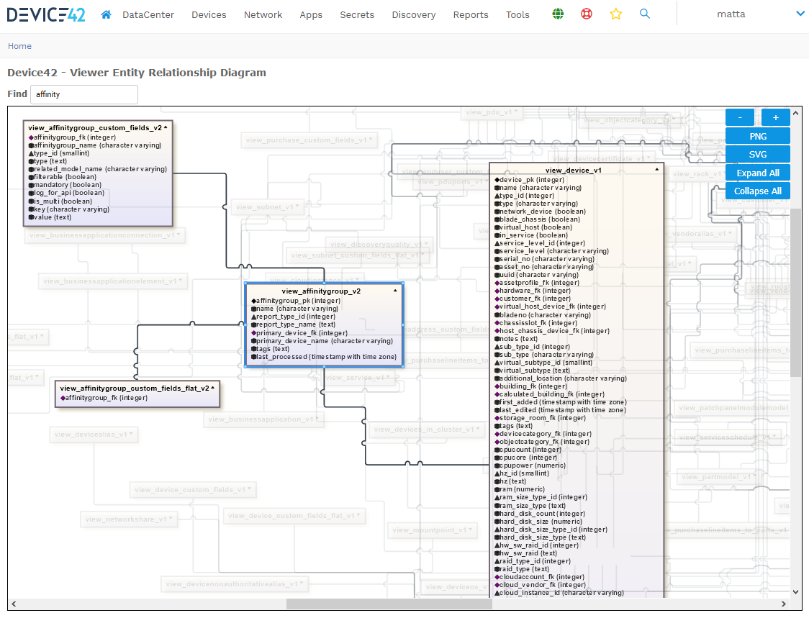The height and width of the screenshot is (618, 809).
Task: Select device_pk (integer) field
Action: click(x=529, y=180)
